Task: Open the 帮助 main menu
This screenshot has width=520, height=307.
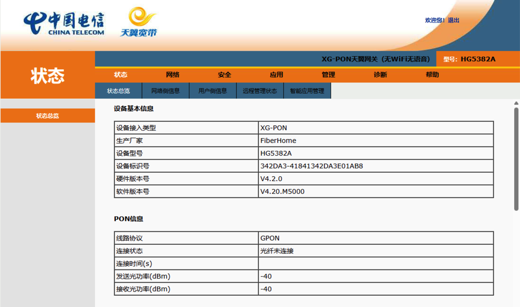Action: click(433, 75)
